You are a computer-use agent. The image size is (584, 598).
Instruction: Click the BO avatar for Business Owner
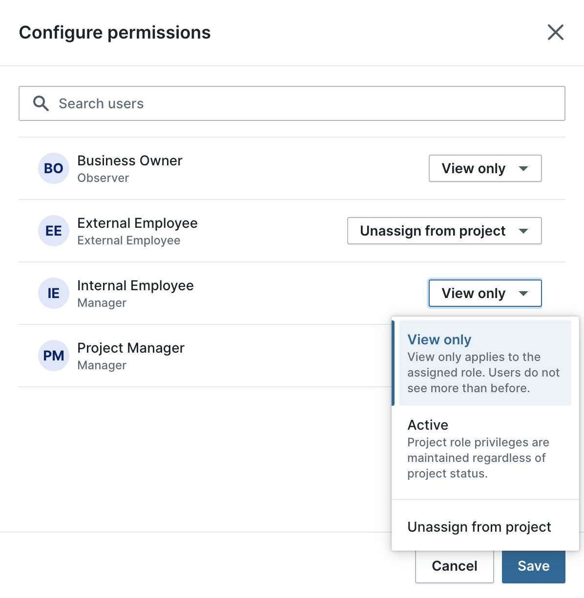[x=54, y=168]
